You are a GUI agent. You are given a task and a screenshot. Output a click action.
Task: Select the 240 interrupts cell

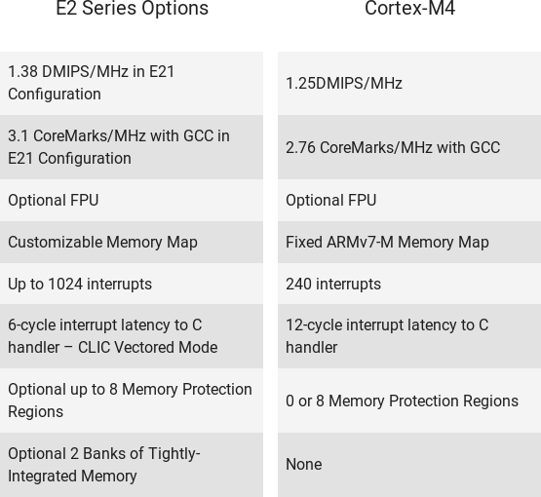pos(409,284)
